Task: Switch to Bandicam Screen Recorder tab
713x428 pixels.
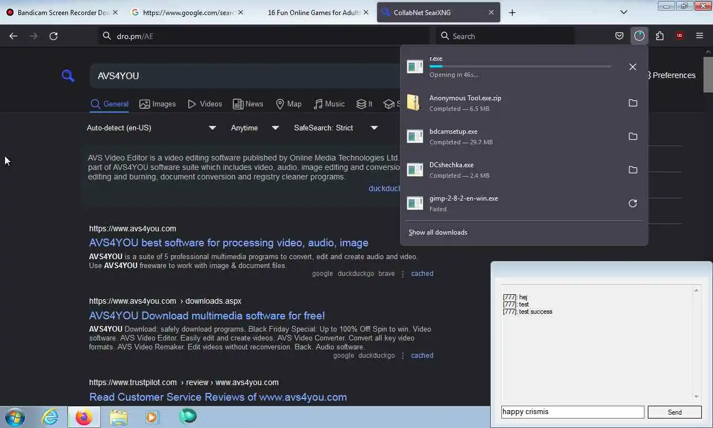Action: tap(62, 12)
